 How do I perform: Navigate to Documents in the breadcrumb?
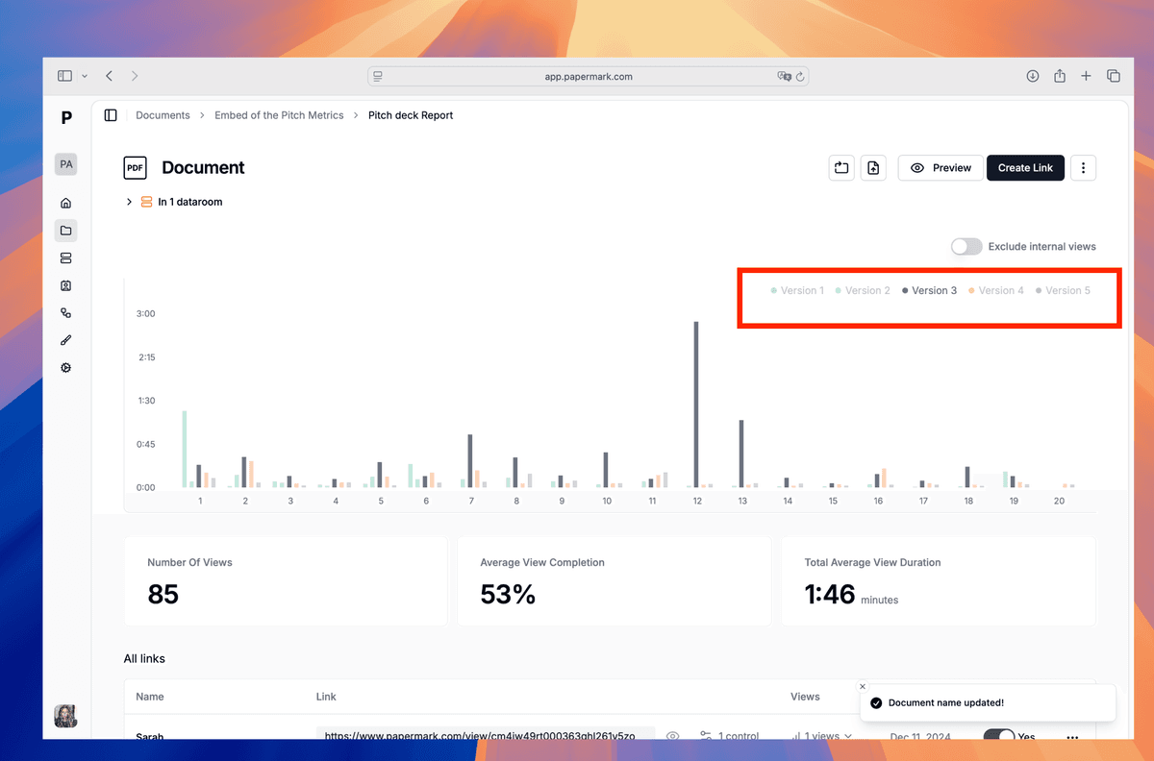click(163, 115)
